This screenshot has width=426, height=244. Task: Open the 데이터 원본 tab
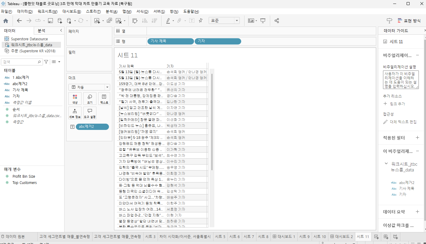point(13,237)
